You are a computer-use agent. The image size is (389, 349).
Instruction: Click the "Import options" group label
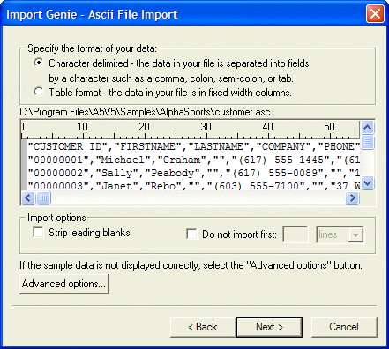pos(56,218)
